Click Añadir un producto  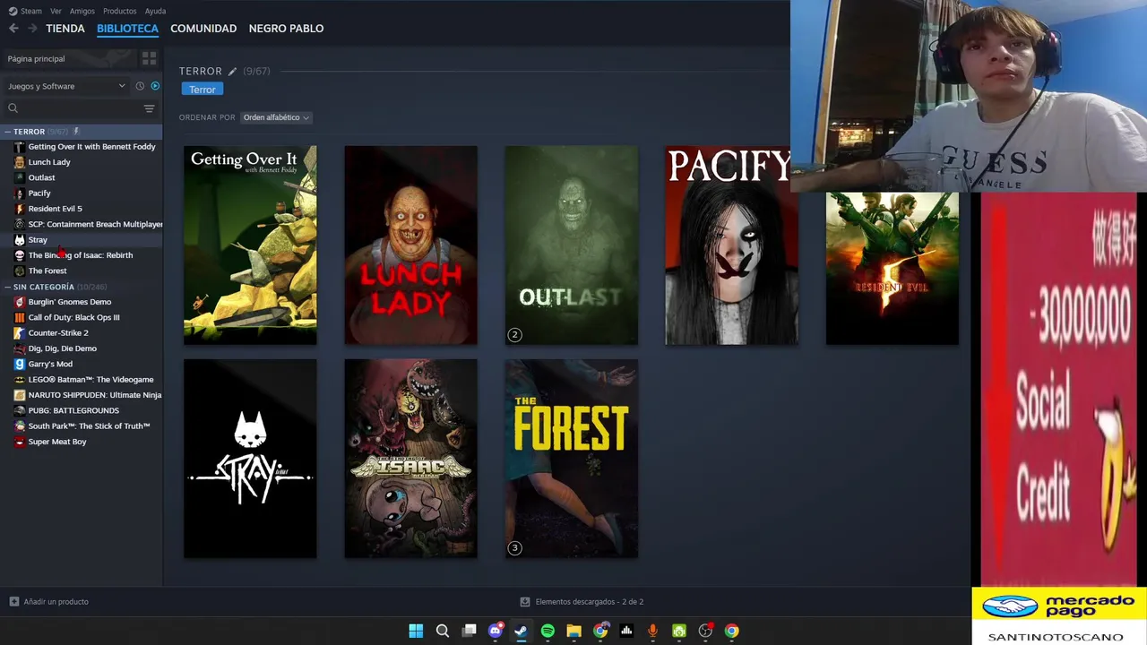click(48, 601)
